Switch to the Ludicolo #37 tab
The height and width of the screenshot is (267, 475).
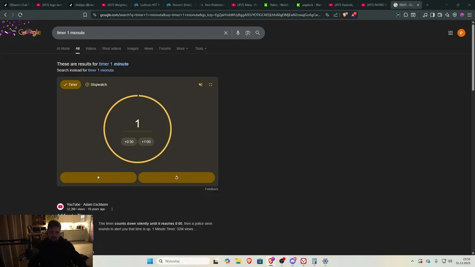[x=147, y=5]
